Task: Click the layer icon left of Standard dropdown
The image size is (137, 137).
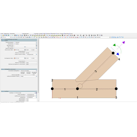Action: [x=95, y=37]
